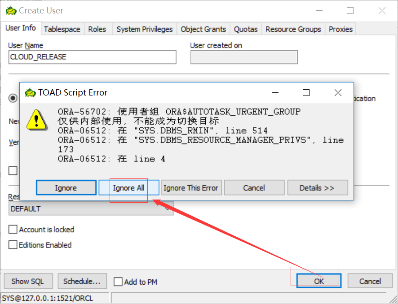Viewport: 398px width, 304px height.
Task: Choose Ignore This Error
Action: pos(191,188)
